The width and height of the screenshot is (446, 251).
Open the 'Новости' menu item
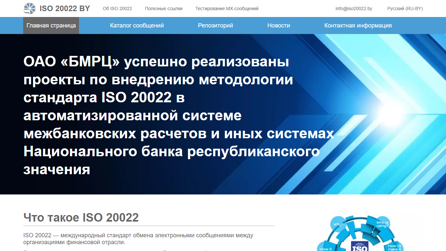[x=279, y=25]
